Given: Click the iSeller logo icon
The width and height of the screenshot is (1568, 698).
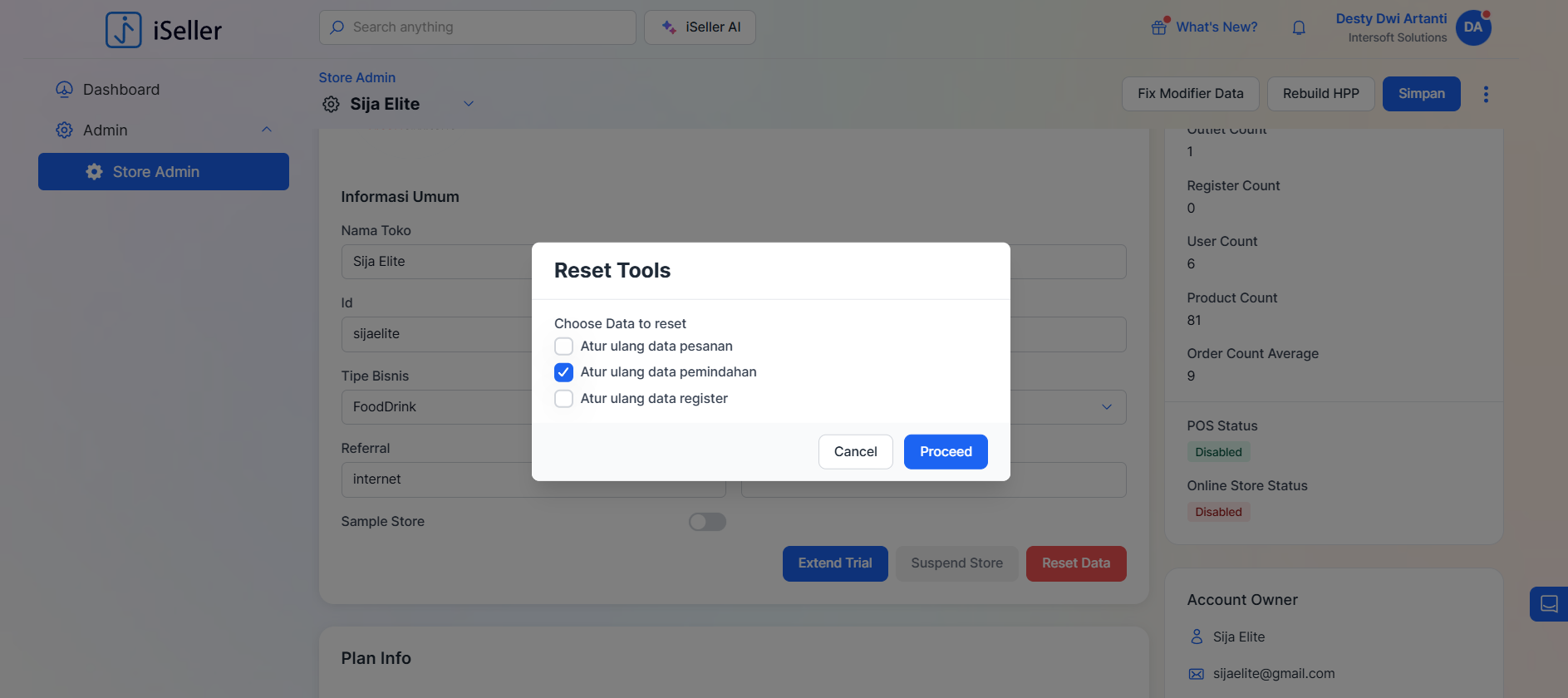Looking at the screenshot, I should click(x=124, y=30).
